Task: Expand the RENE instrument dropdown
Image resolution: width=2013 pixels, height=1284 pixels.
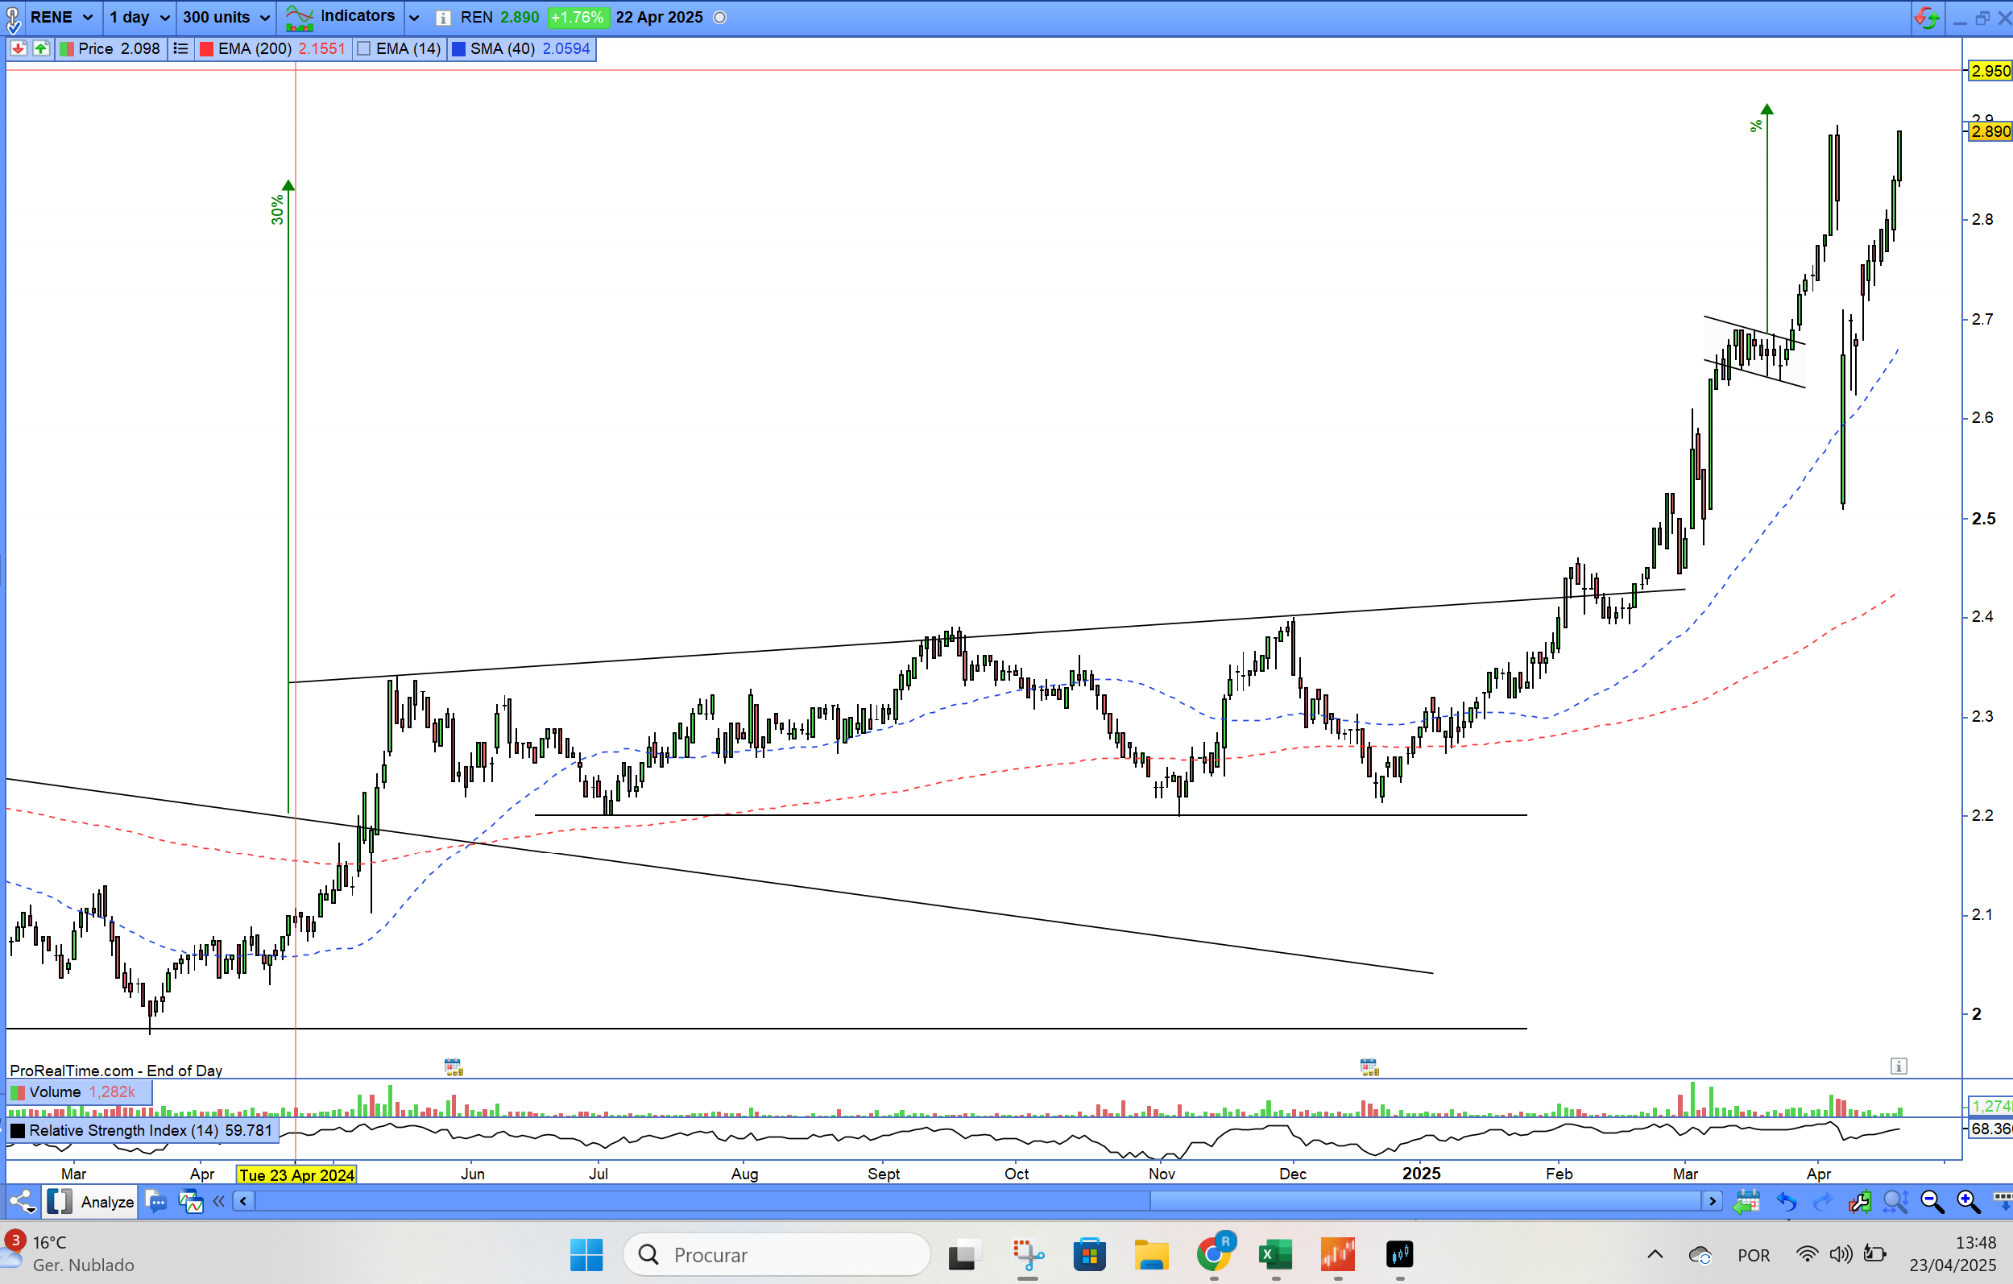Action: tap(88, 18)
